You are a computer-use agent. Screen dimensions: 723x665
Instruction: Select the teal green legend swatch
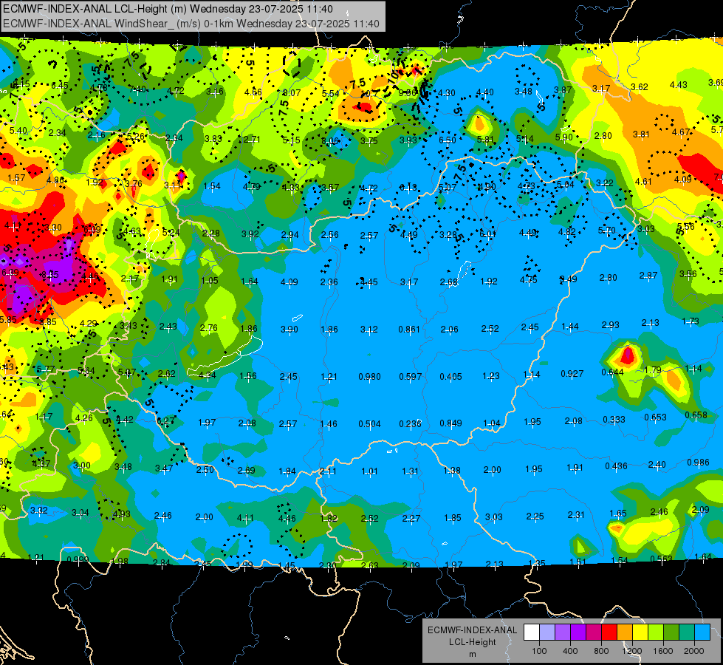[687, 632]
